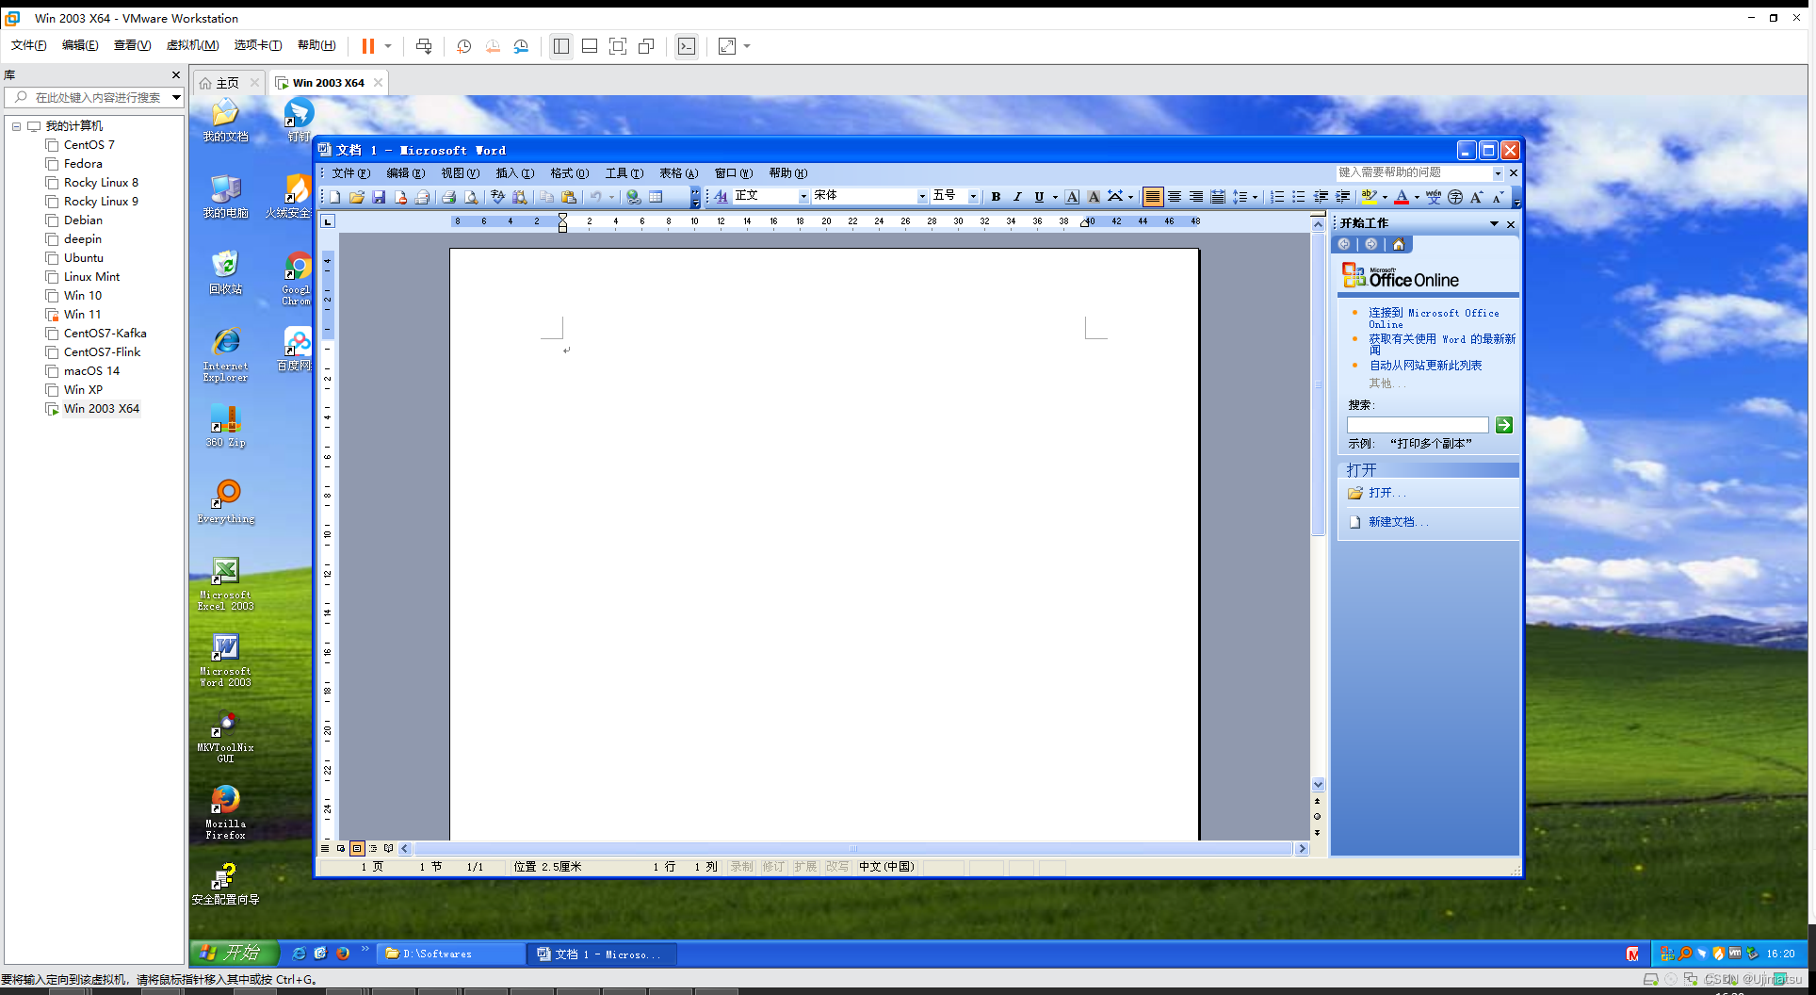Image resolution: width=1816 pixels, height=995 pixels.
Task: Click 自动从网站更新此列表 link
Action: pos(1425,365)
